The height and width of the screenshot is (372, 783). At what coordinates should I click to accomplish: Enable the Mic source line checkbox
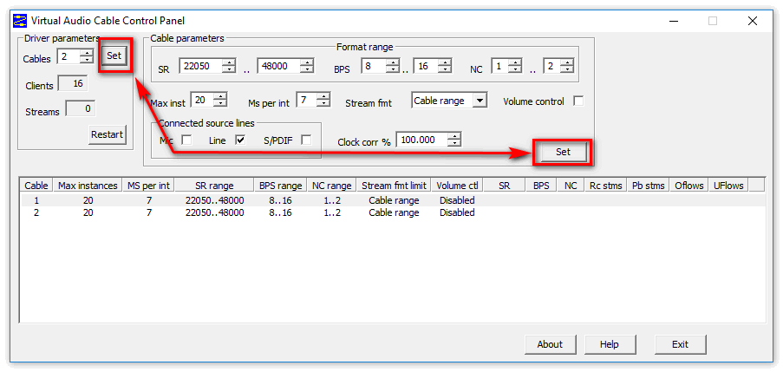[186, 140]
